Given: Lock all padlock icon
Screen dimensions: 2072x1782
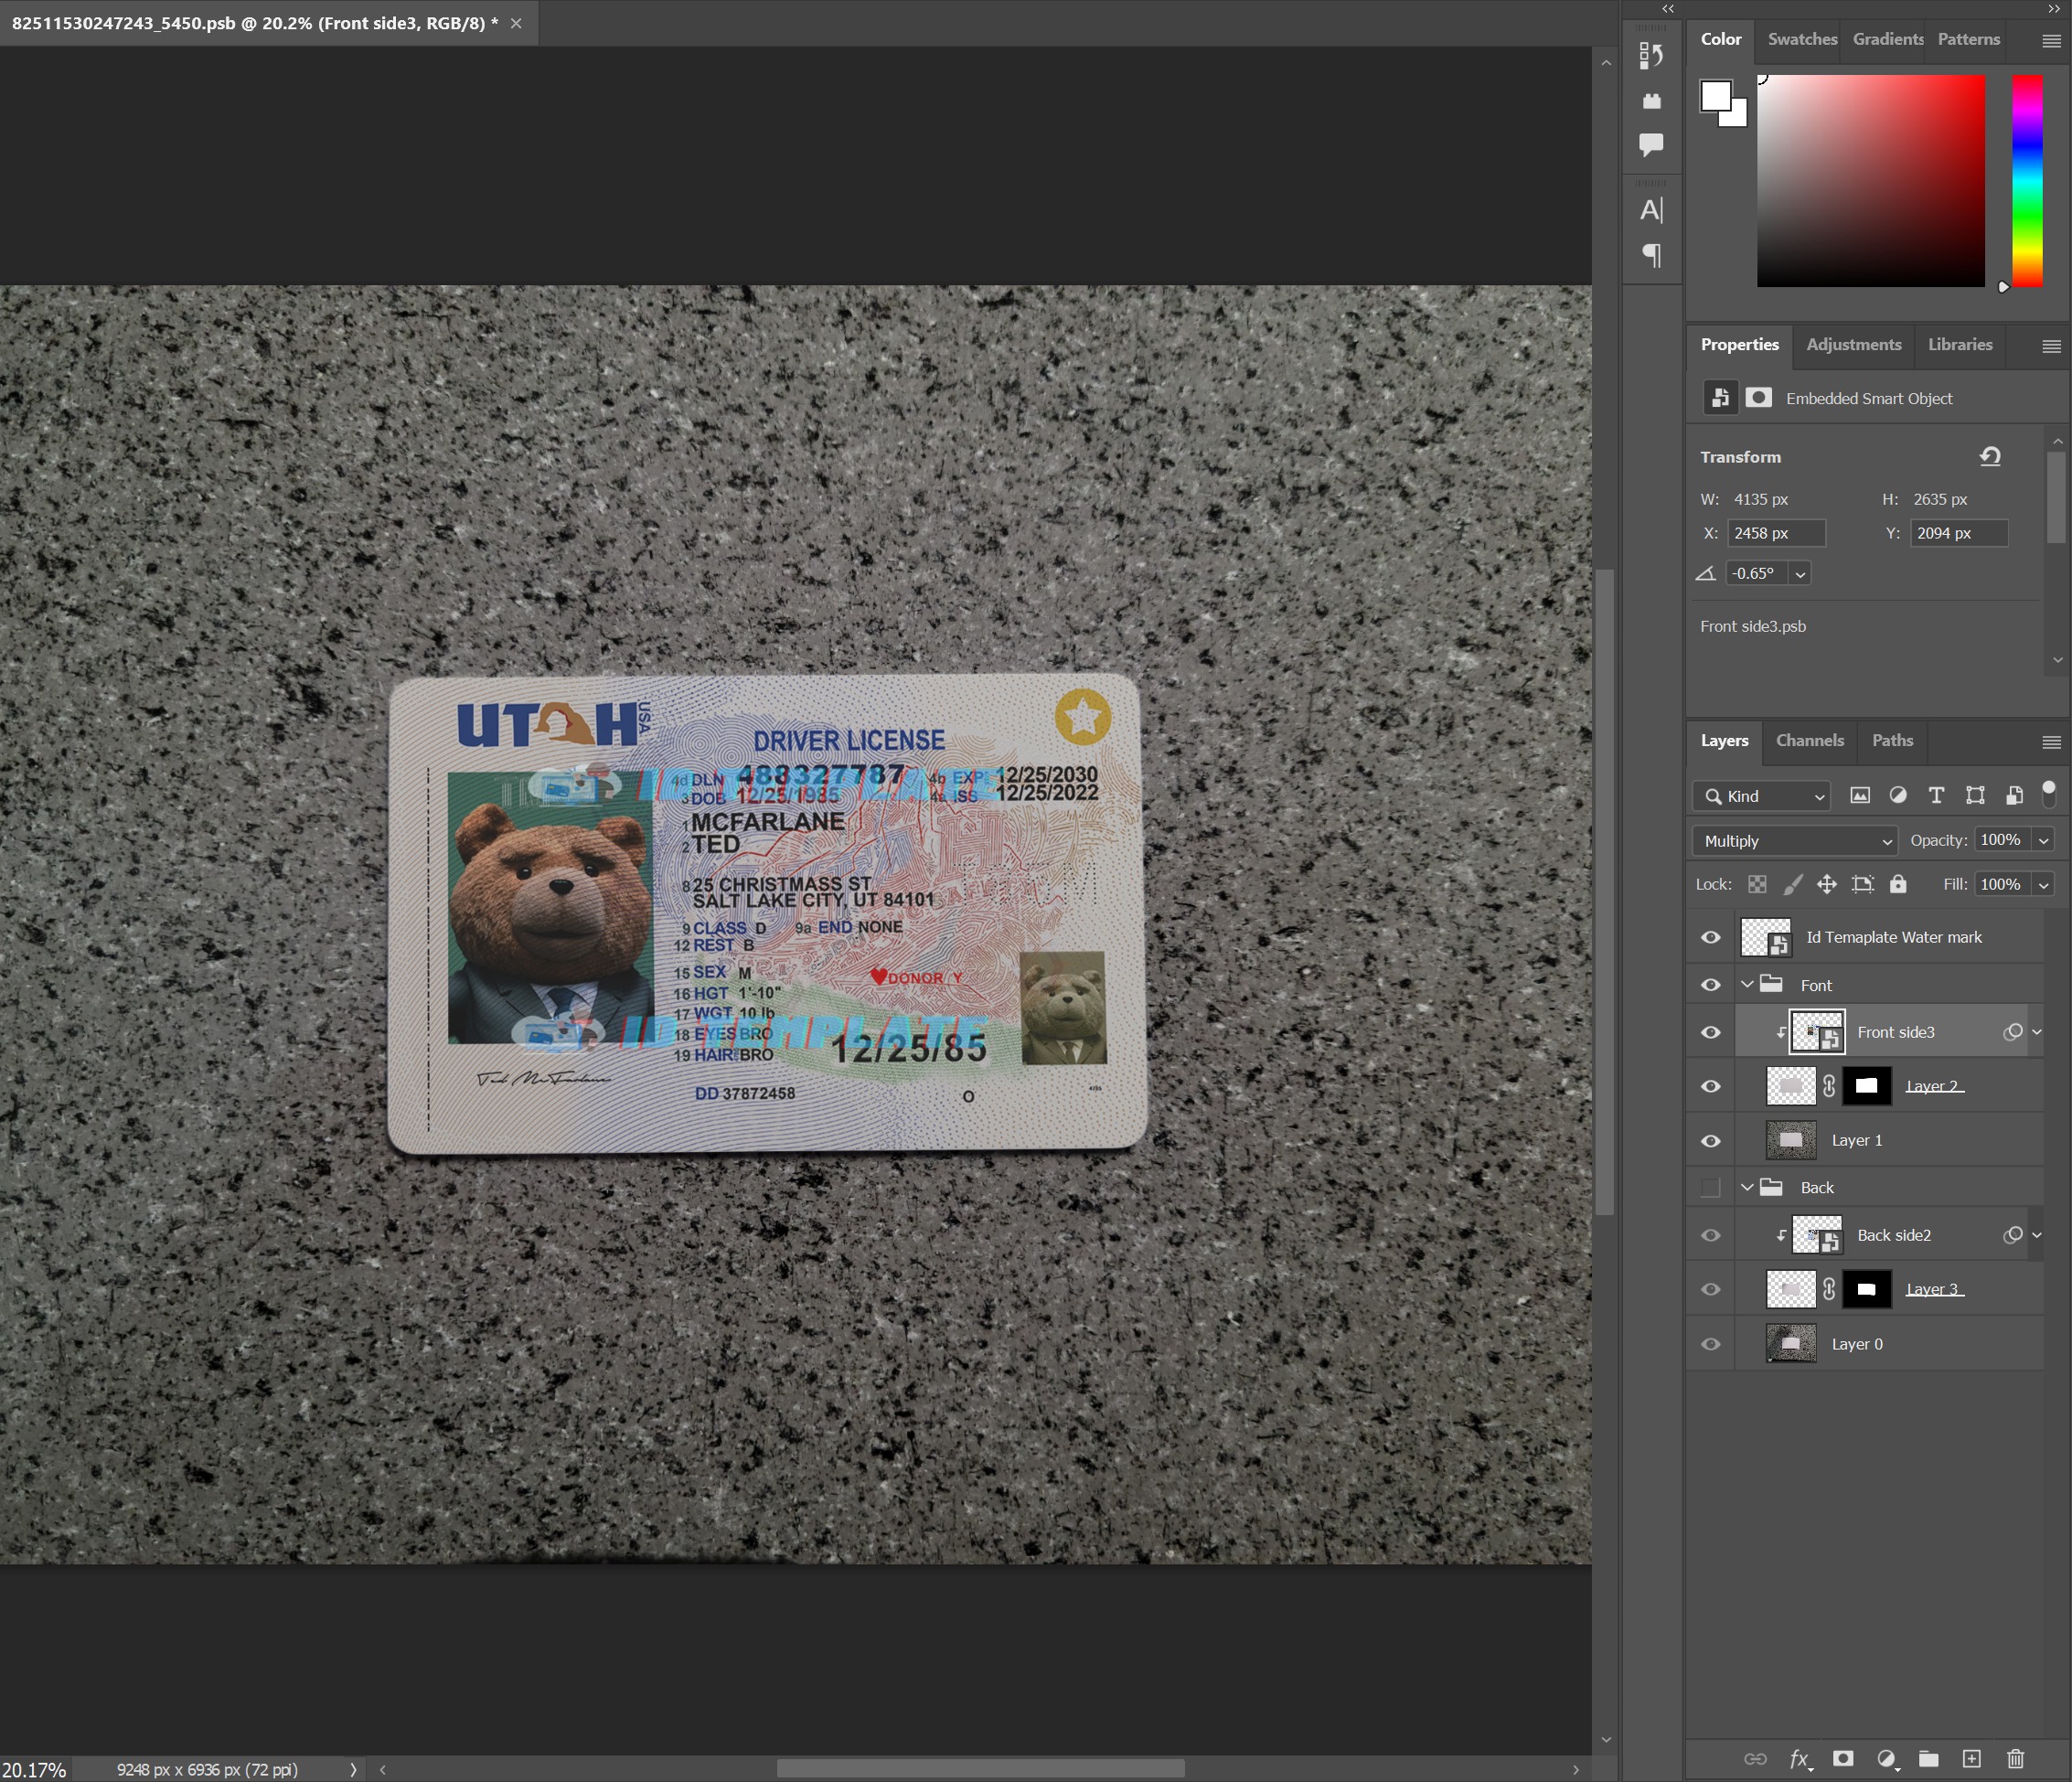Looking at the screenshot, I should click(1898, 884).
